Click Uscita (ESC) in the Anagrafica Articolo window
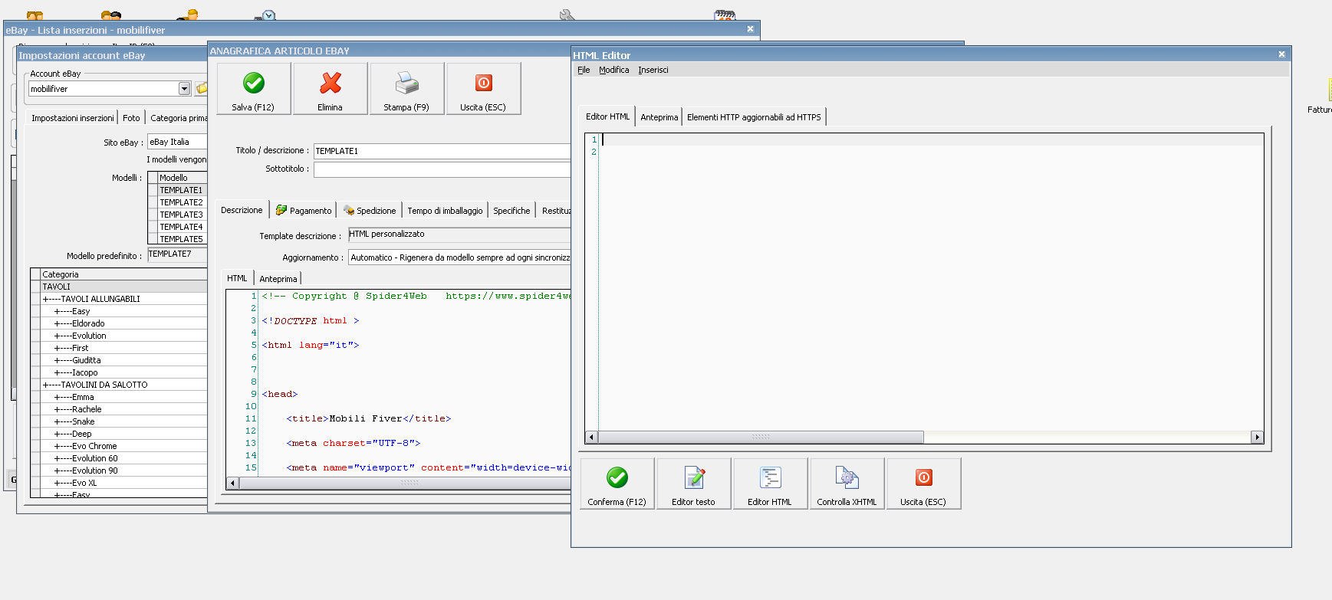 coord(484,89)
